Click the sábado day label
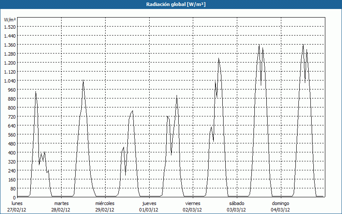This screenshot has height=214, width=342. pyautogui.click(x=236, y=203)
